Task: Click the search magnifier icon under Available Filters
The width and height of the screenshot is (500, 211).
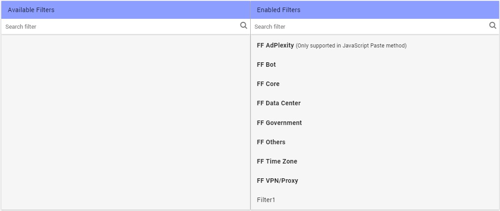Action: (244, 26)
